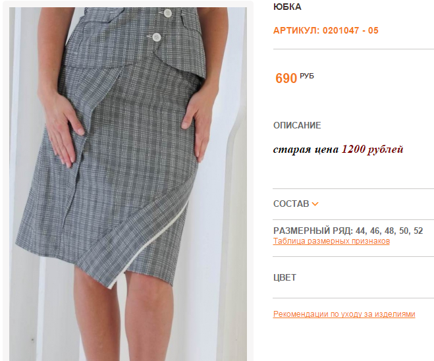Click the lower white button in photo
434x361 pixels.
[x=157, y=37]
